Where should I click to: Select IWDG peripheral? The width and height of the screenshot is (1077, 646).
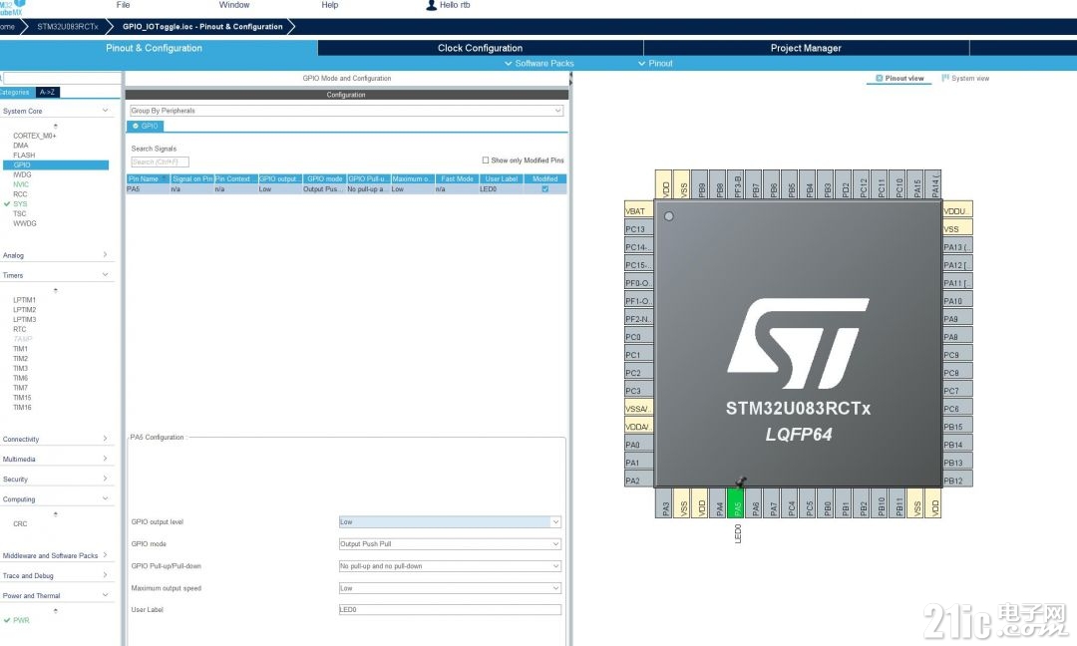(22, 175)
